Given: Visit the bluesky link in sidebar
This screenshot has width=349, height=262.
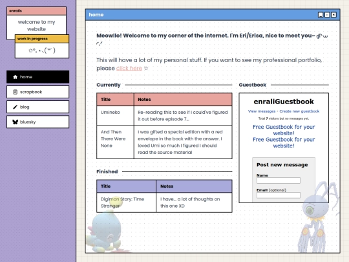Looking at the screenshot, I should tap(38, 122).
